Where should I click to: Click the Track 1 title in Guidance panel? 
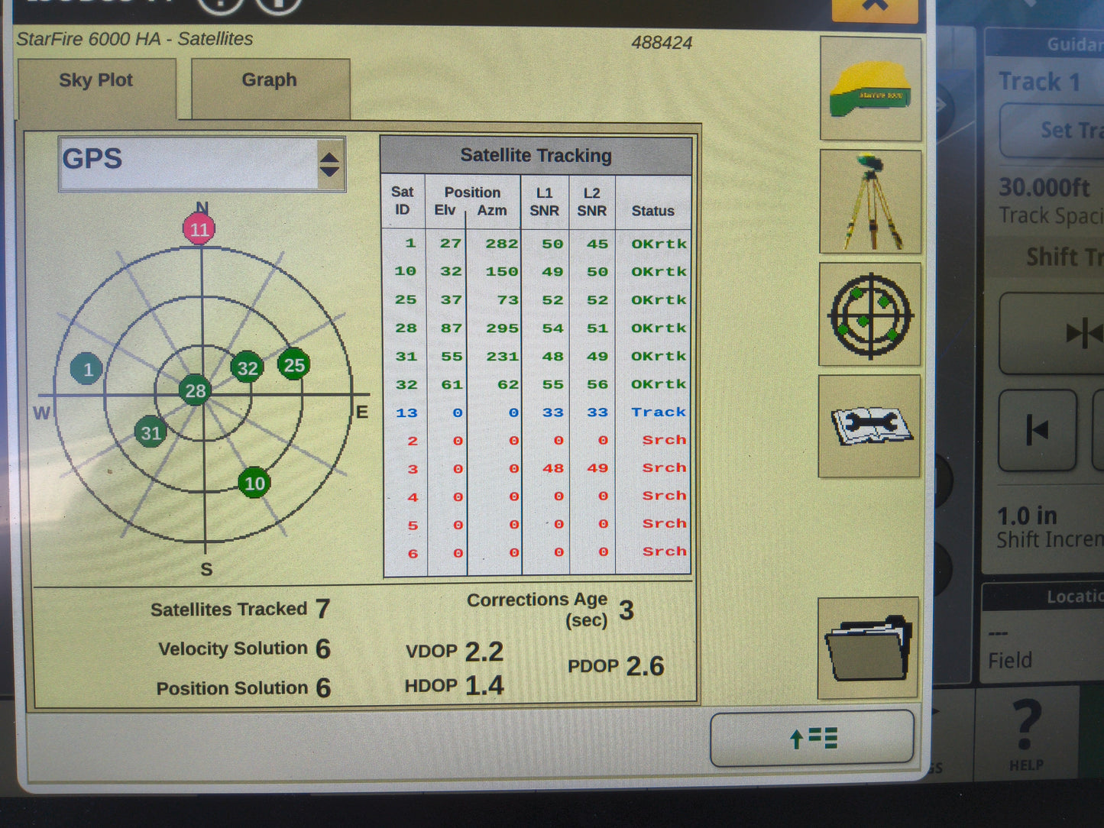(1039, 82)
